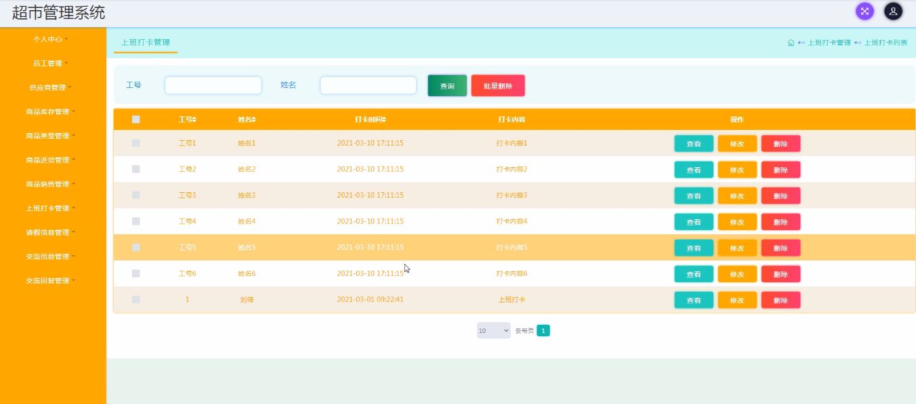Check the row checkbox for 工号2

pos(136,169)
